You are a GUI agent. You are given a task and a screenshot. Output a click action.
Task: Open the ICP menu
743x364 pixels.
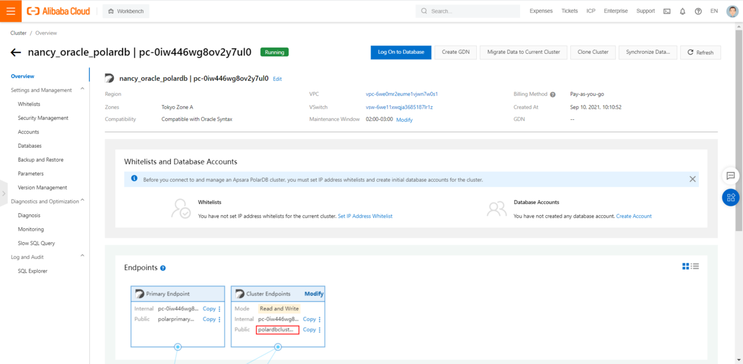point(591,11)
